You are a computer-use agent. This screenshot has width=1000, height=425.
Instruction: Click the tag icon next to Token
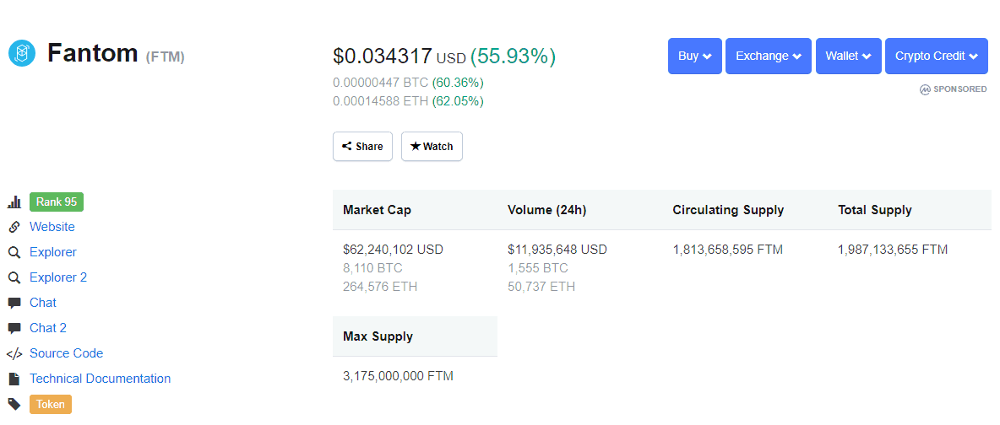[14, 404]
